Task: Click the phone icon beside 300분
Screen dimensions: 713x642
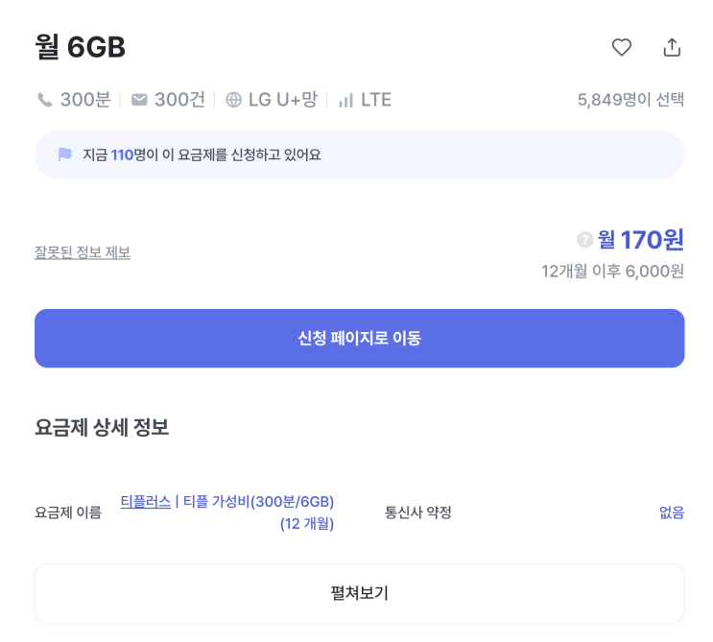Action: tap(44, 100)
